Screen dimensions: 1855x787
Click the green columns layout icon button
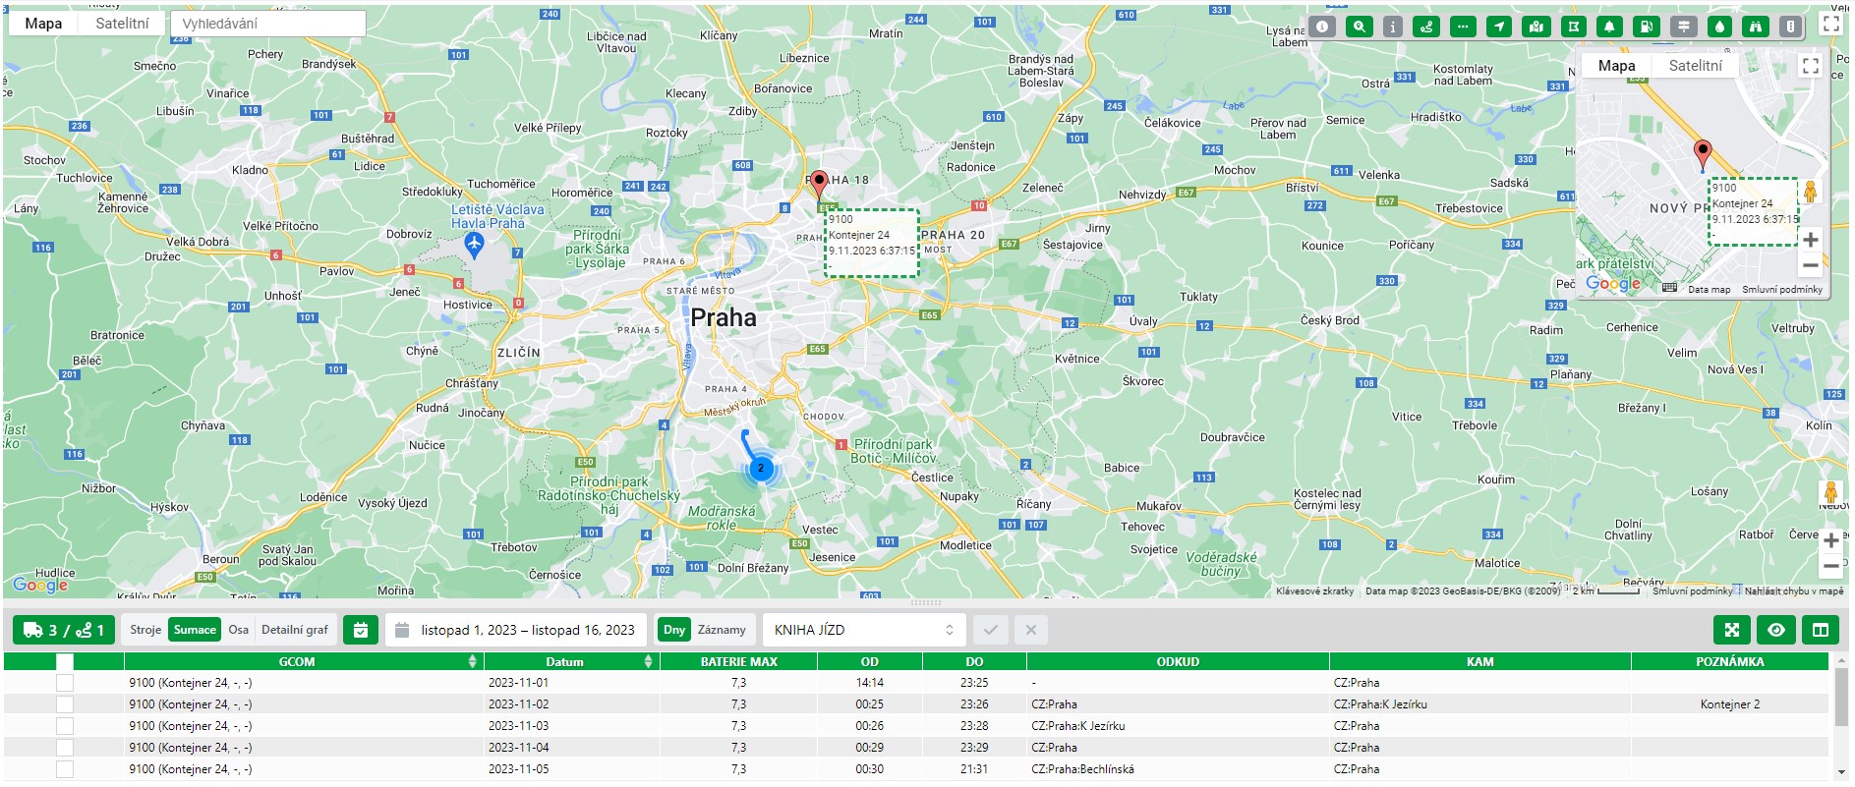[1821, 630]
